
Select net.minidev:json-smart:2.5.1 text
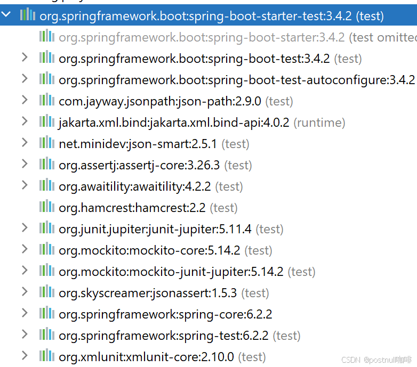point(138,144)
